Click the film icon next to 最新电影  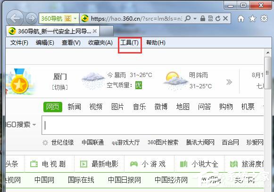83,164
